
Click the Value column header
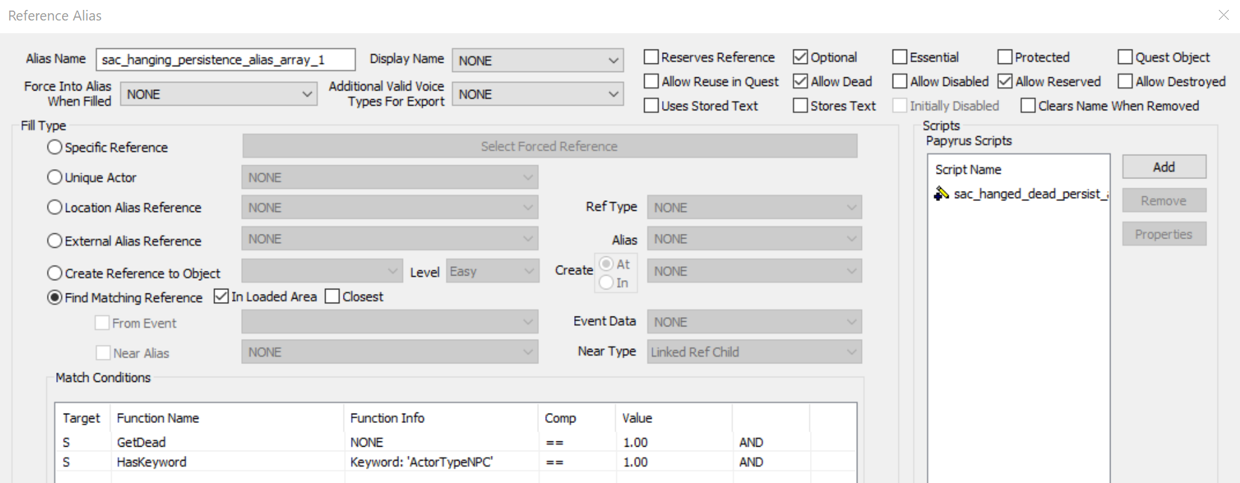(x=674, y=418)
